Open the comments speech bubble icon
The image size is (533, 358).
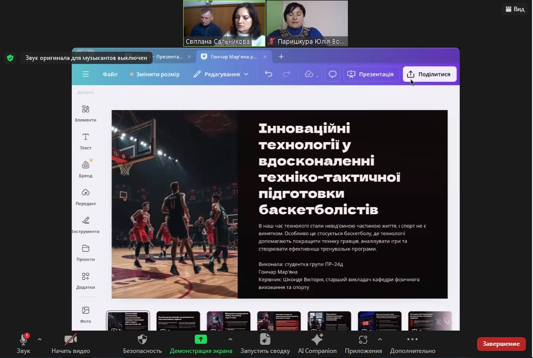tap(333, 74)
